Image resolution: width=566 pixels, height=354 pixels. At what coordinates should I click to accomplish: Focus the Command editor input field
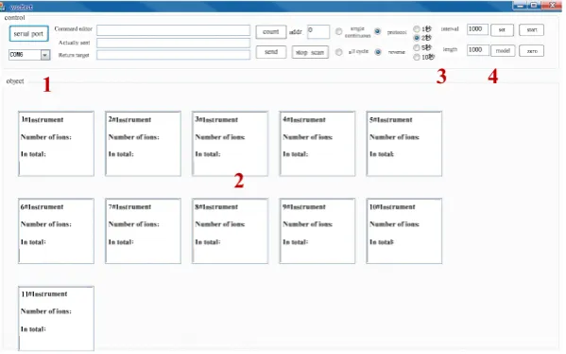(173, 30)
